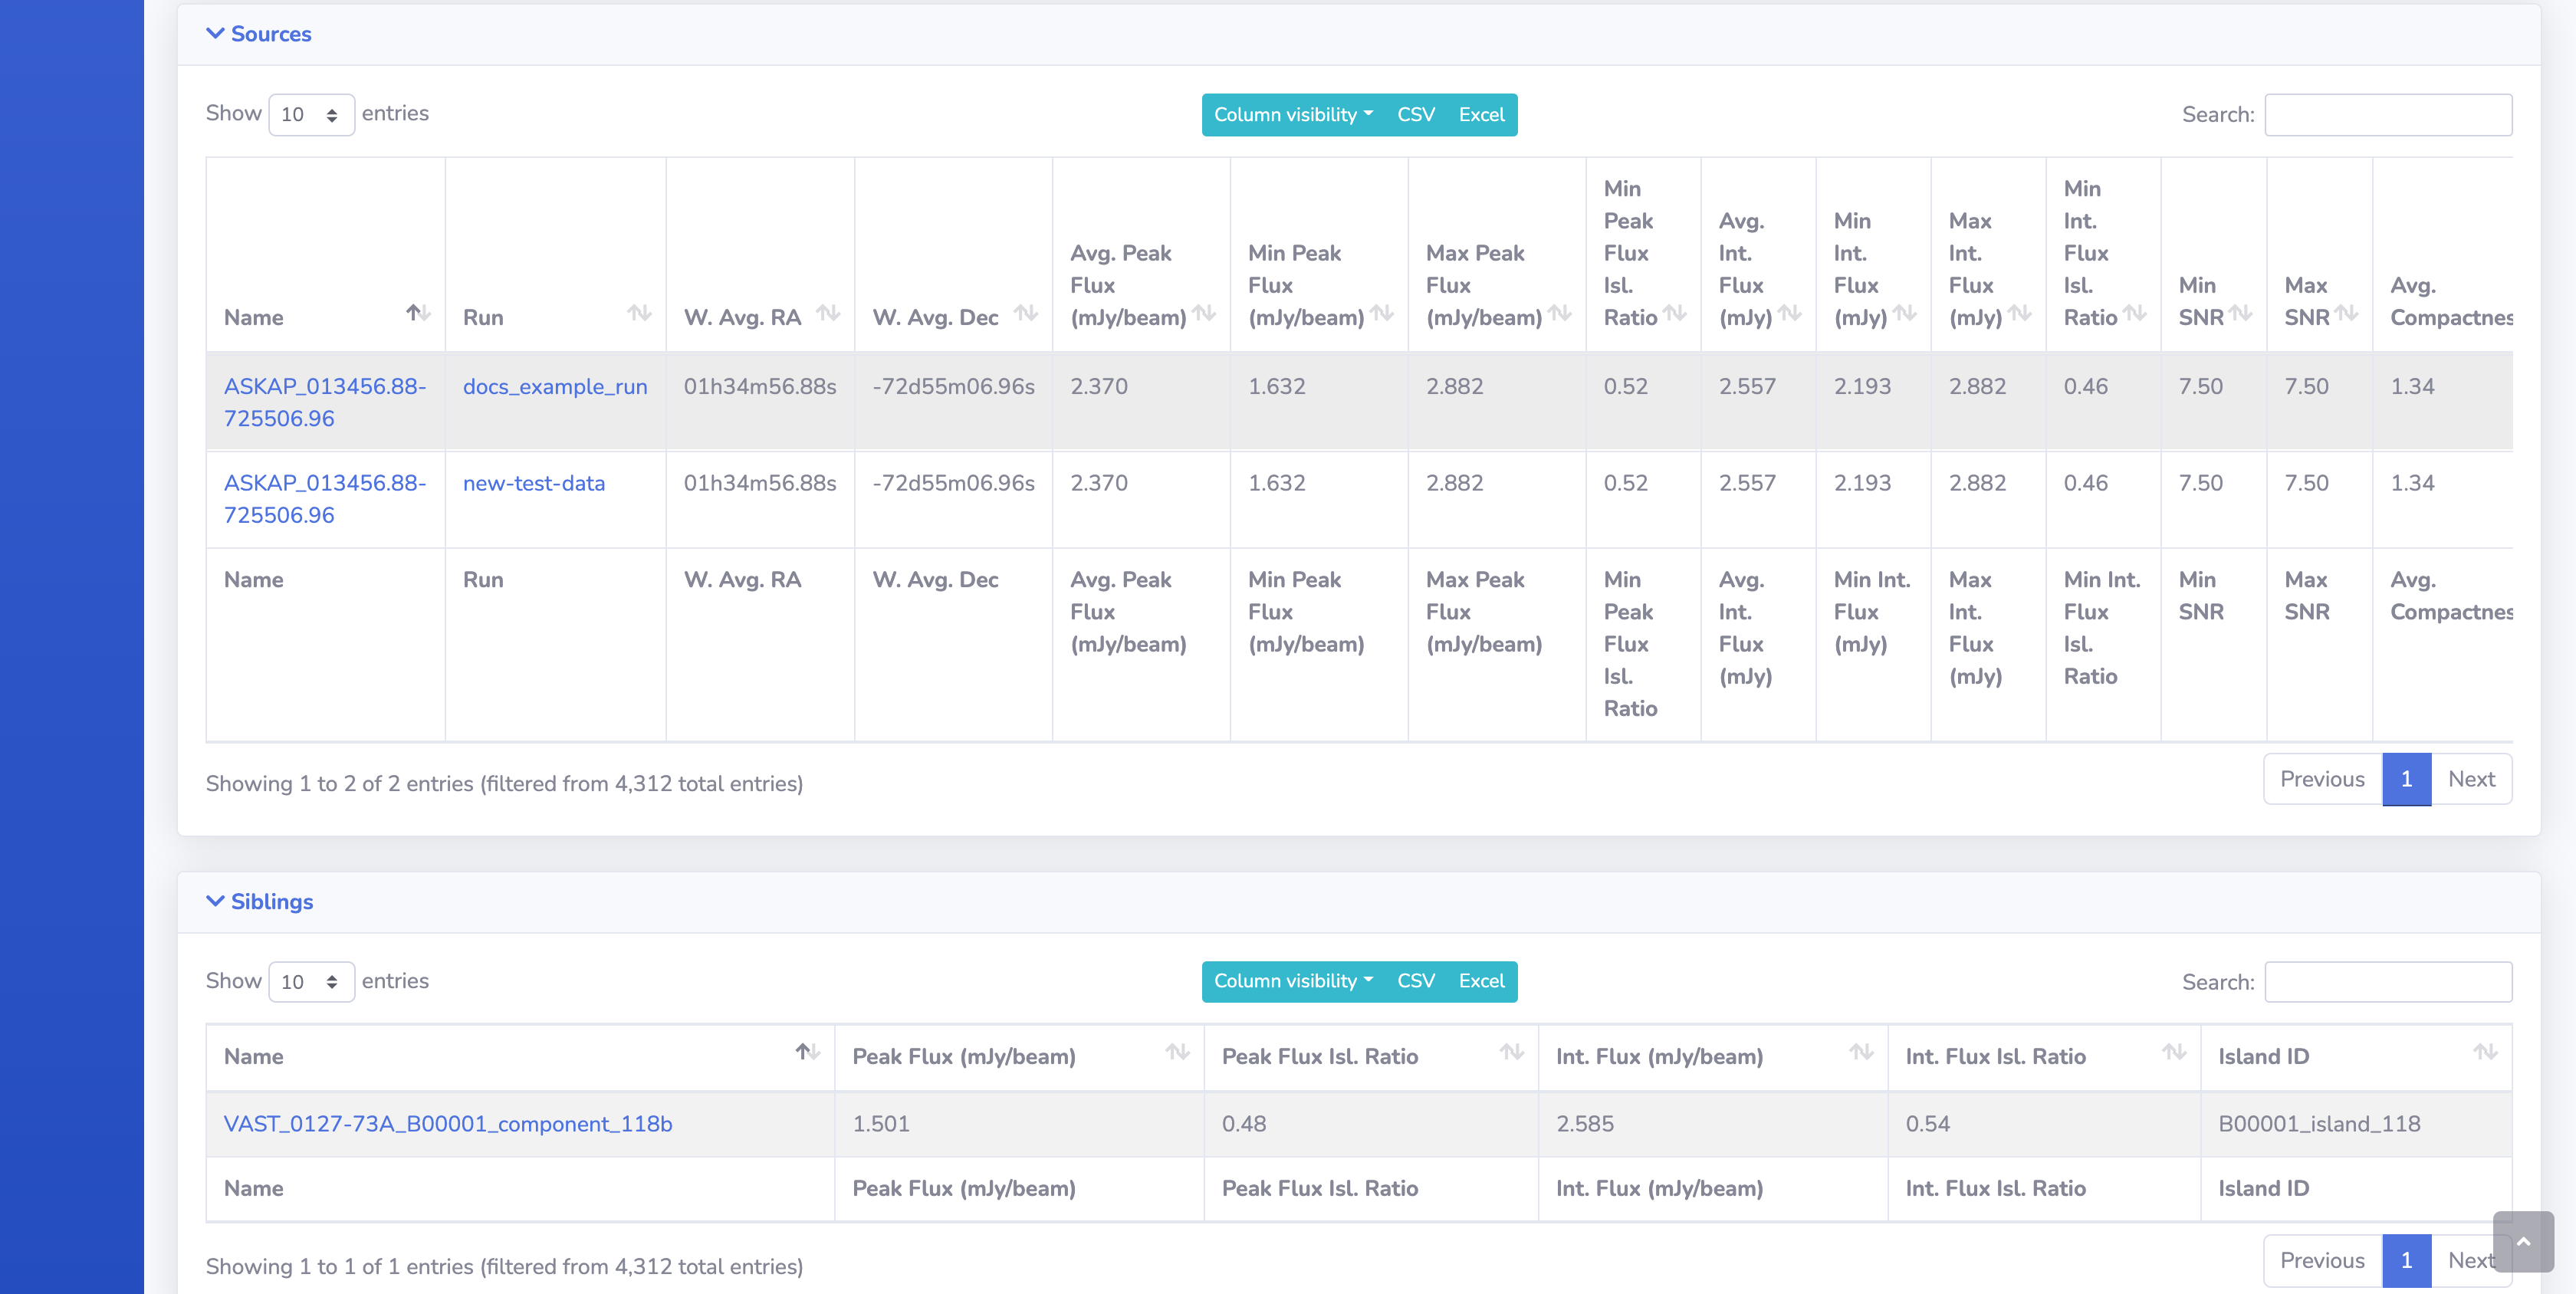Sort Siblings by Peak Flux Isl. Ratio
2576x1294 pixels.
tap(1371, 1056)
